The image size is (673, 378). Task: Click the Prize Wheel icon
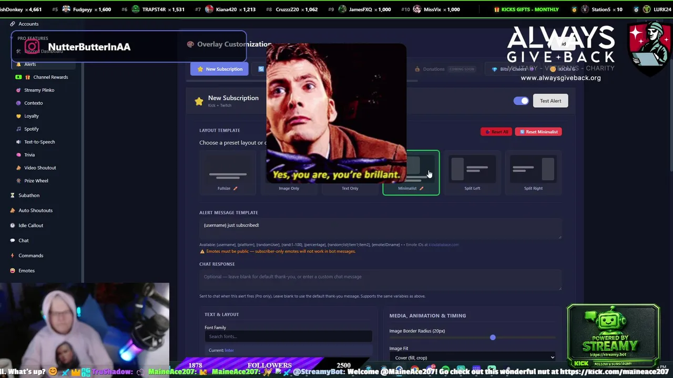[18, 181]
